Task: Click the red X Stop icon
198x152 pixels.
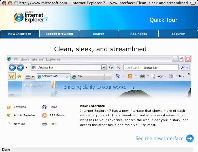Action: 118,67
